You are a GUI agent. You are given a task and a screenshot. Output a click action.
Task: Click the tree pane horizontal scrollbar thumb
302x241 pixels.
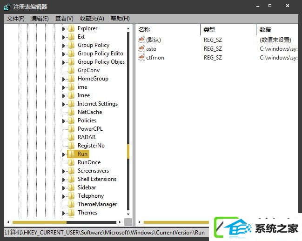(x=40, y=222)
